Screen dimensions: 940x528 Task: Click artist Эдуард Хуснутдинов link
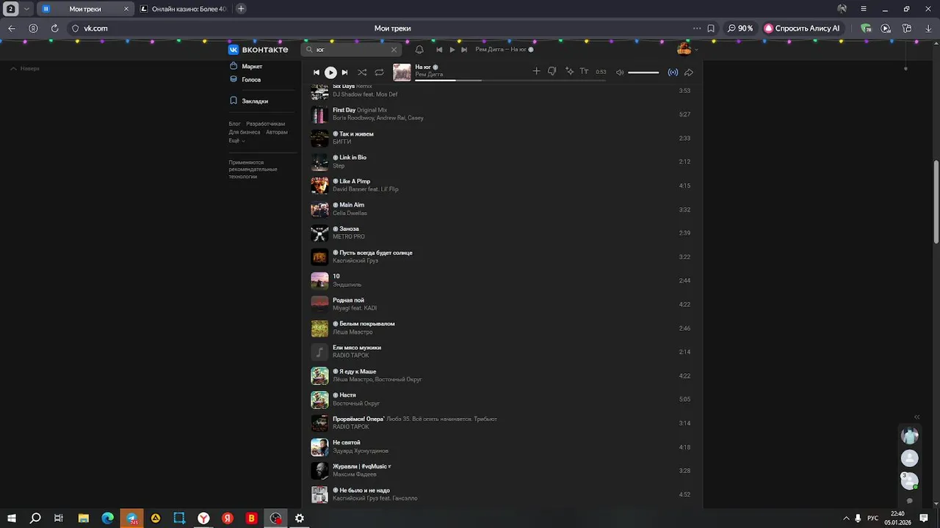point(361,451)
